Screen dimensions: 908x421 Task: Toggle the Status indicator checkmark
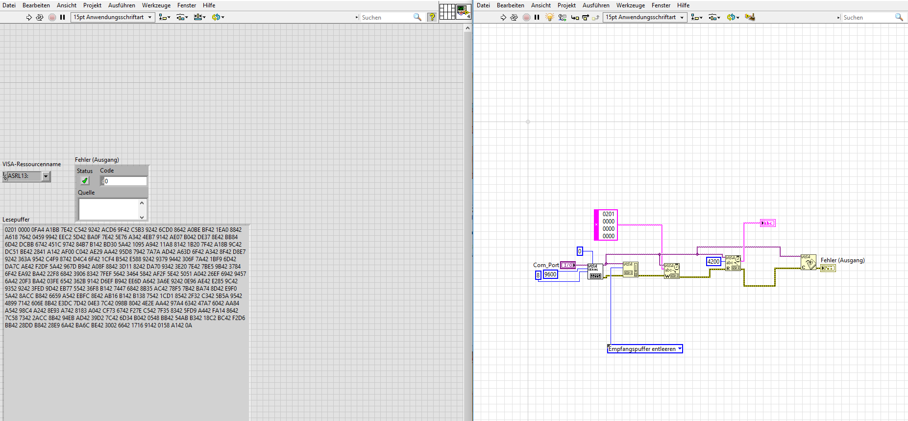(85, 181)
